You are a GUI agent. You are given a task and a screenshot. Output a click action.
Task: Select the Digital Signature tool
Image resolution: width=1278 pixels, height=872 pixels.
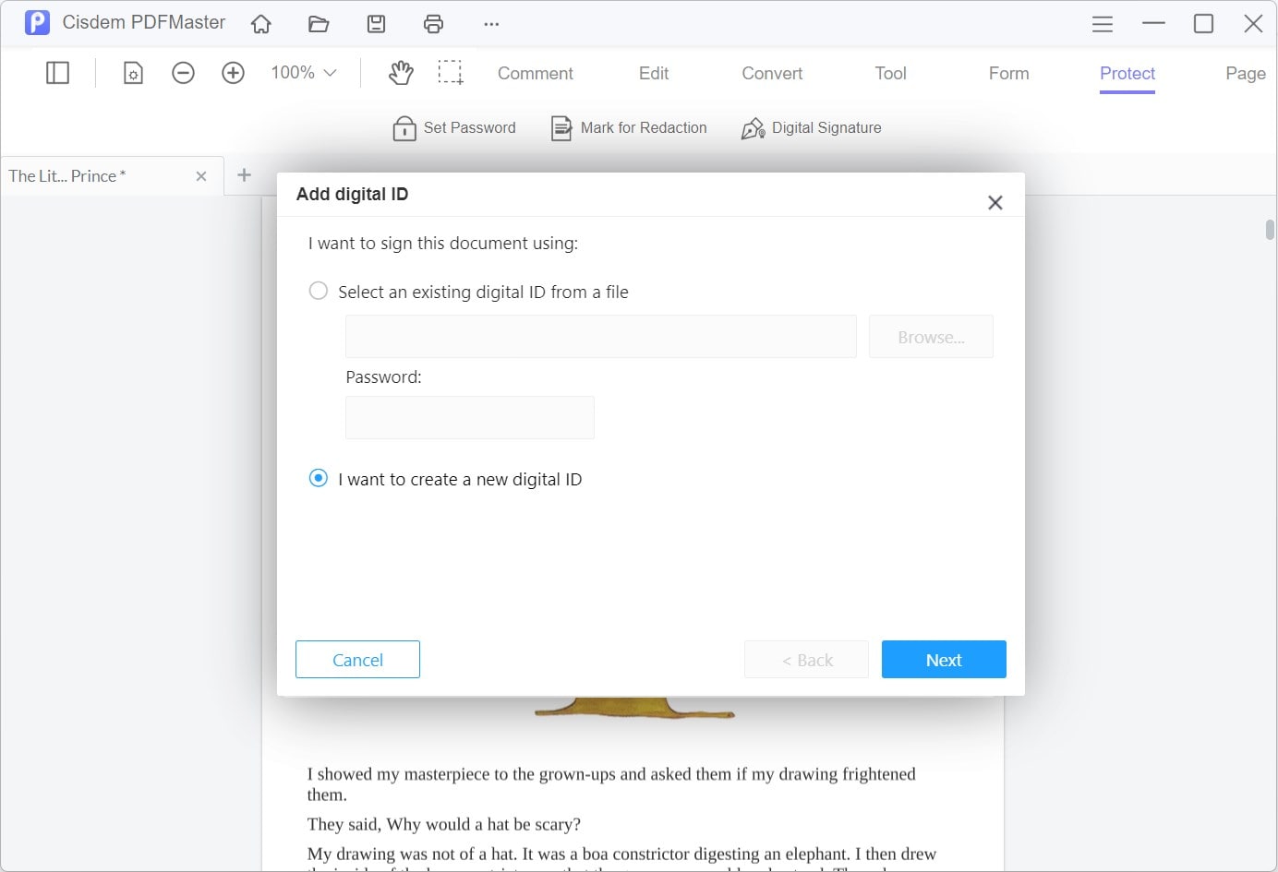click(x=811, y=128)
